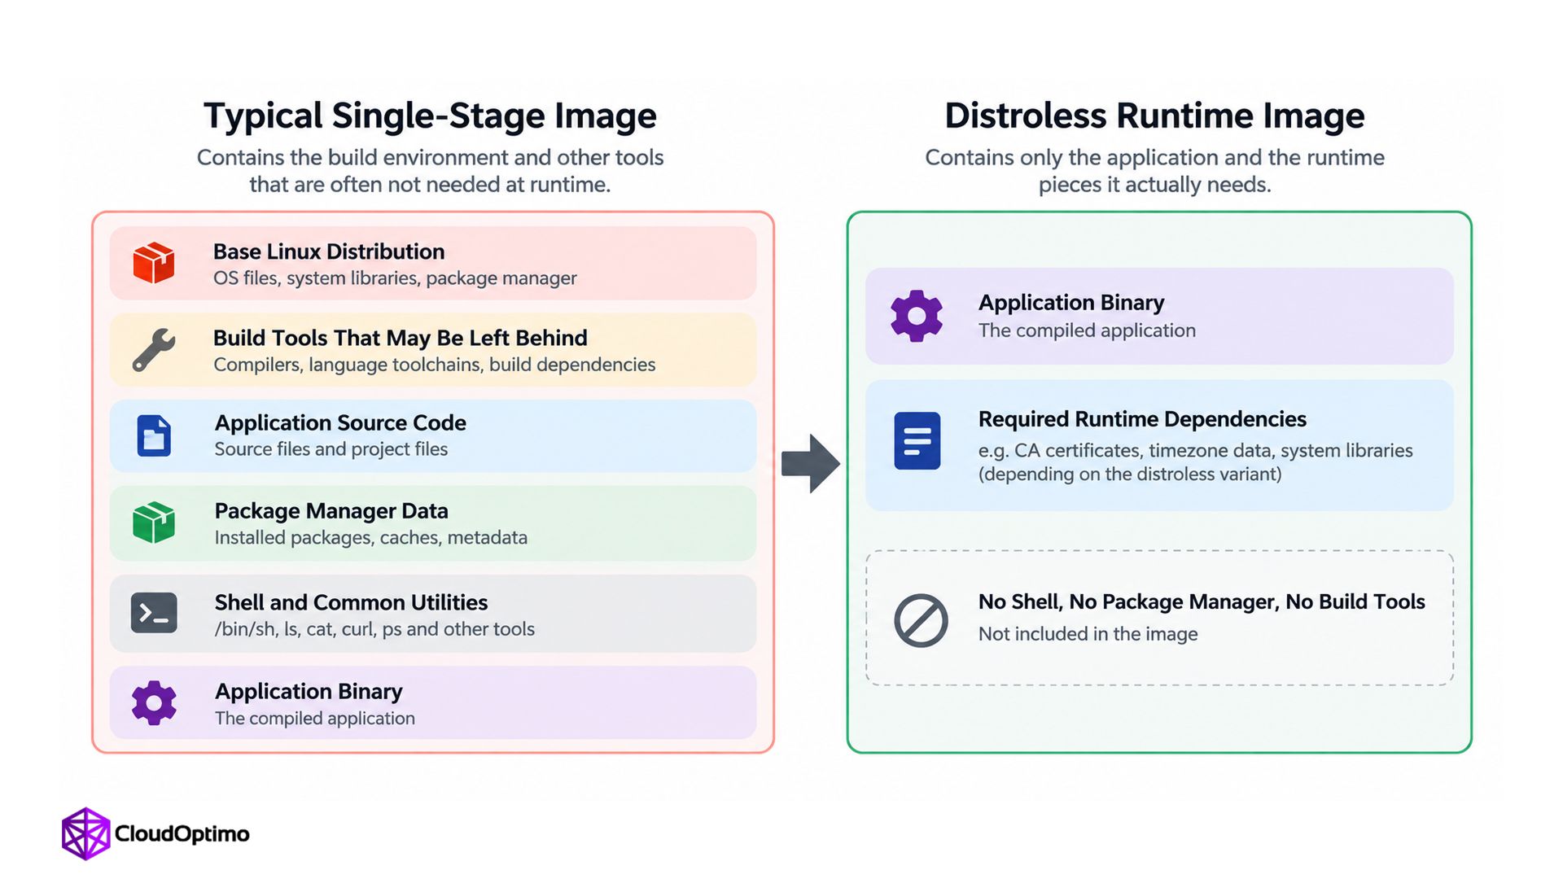Click "Not included in the image"
The height and width of the screenshot is (879, 1563).
click(1088, 634)
